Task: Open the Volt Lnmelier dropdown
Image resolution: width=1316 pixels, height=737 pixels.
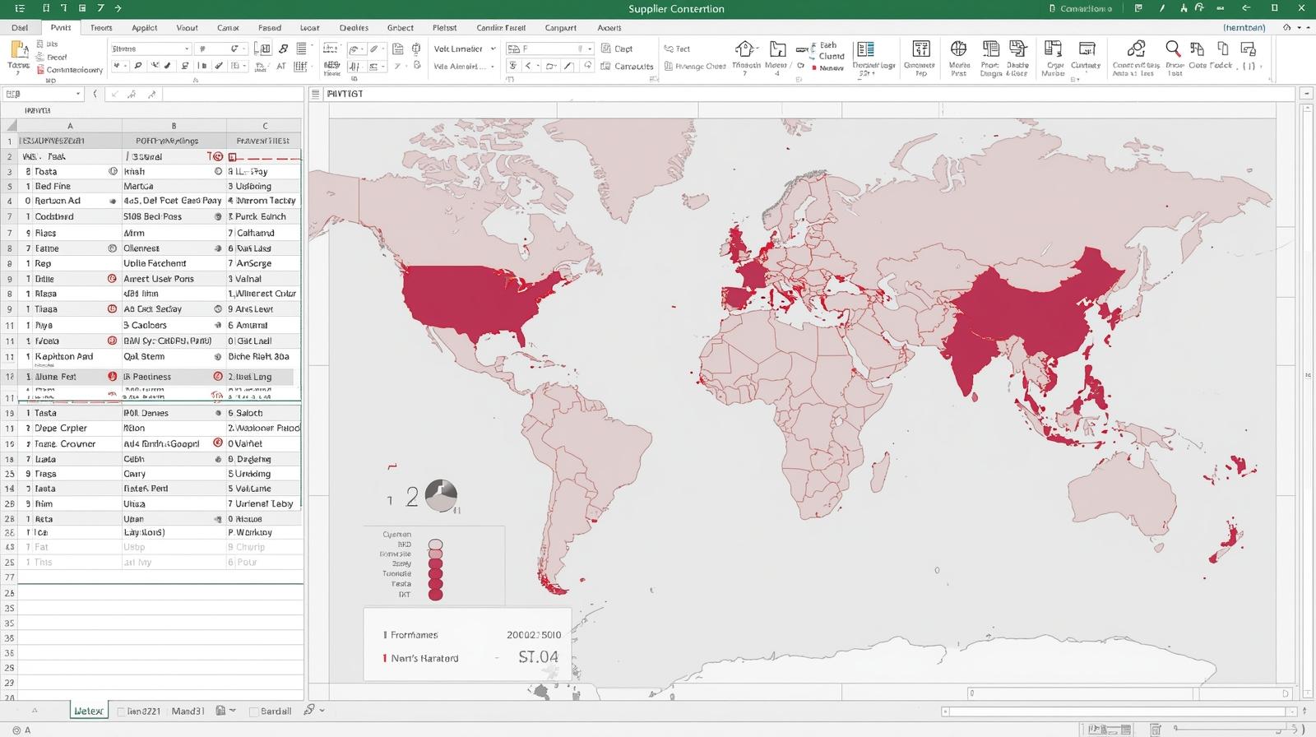Action: point(493,49)
